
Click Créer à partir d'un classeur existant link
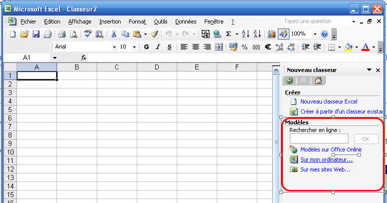coord(341,111)
